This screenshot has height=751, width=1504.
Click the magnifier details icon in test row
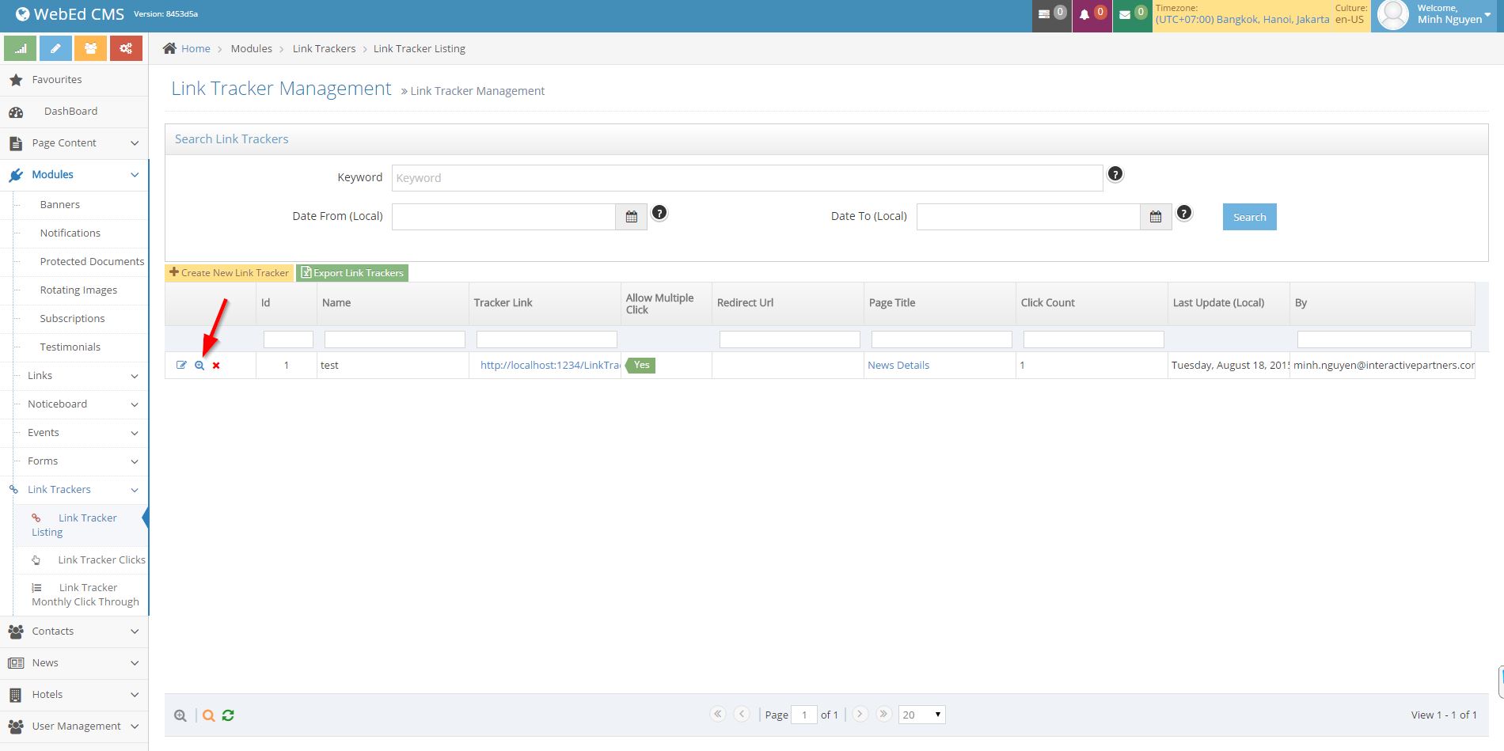pyautogui.click(x=199, y=365)
